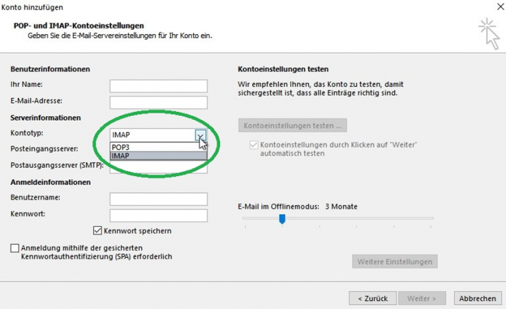506x309 pixels.
Task: Close the Konto hinzufügen dialog
Action: pos(500,7)
